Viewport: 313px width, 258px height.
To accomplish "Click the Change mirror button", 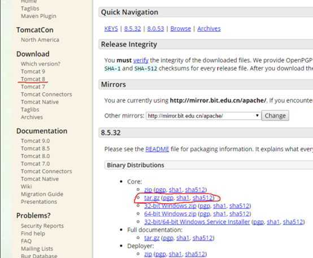I will [275, 116].
